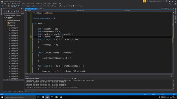Screen dimensions: 177x99
Task: Click the Task View taskbar icon
Action: coord(38,97)
